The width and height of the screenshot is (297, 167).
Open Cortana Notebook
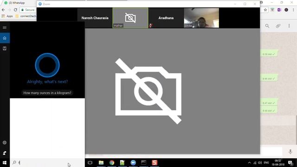5,48
